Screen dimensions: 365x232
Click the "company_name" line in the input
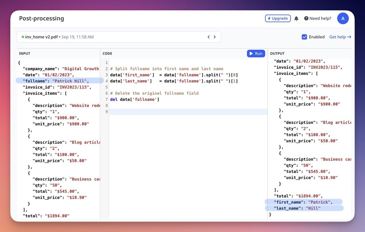pos(61,69)
